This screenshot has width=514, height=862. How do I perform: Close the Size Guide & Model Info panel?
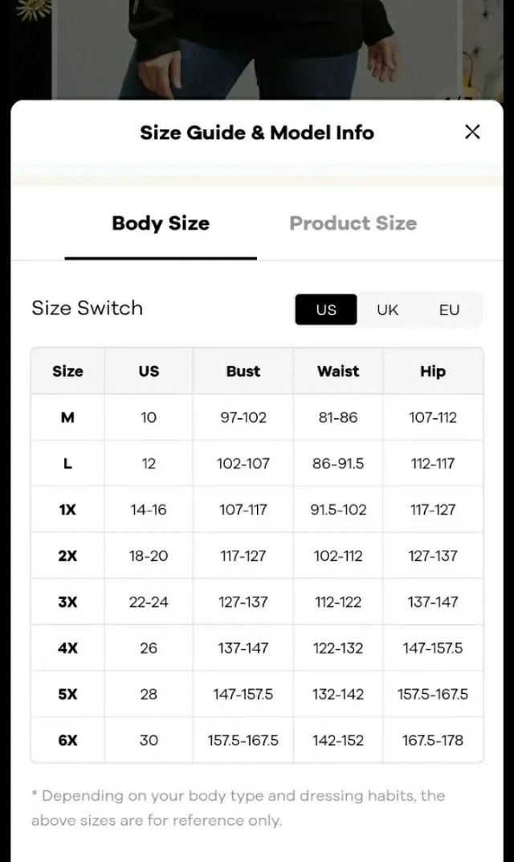(x=472, y=132)
